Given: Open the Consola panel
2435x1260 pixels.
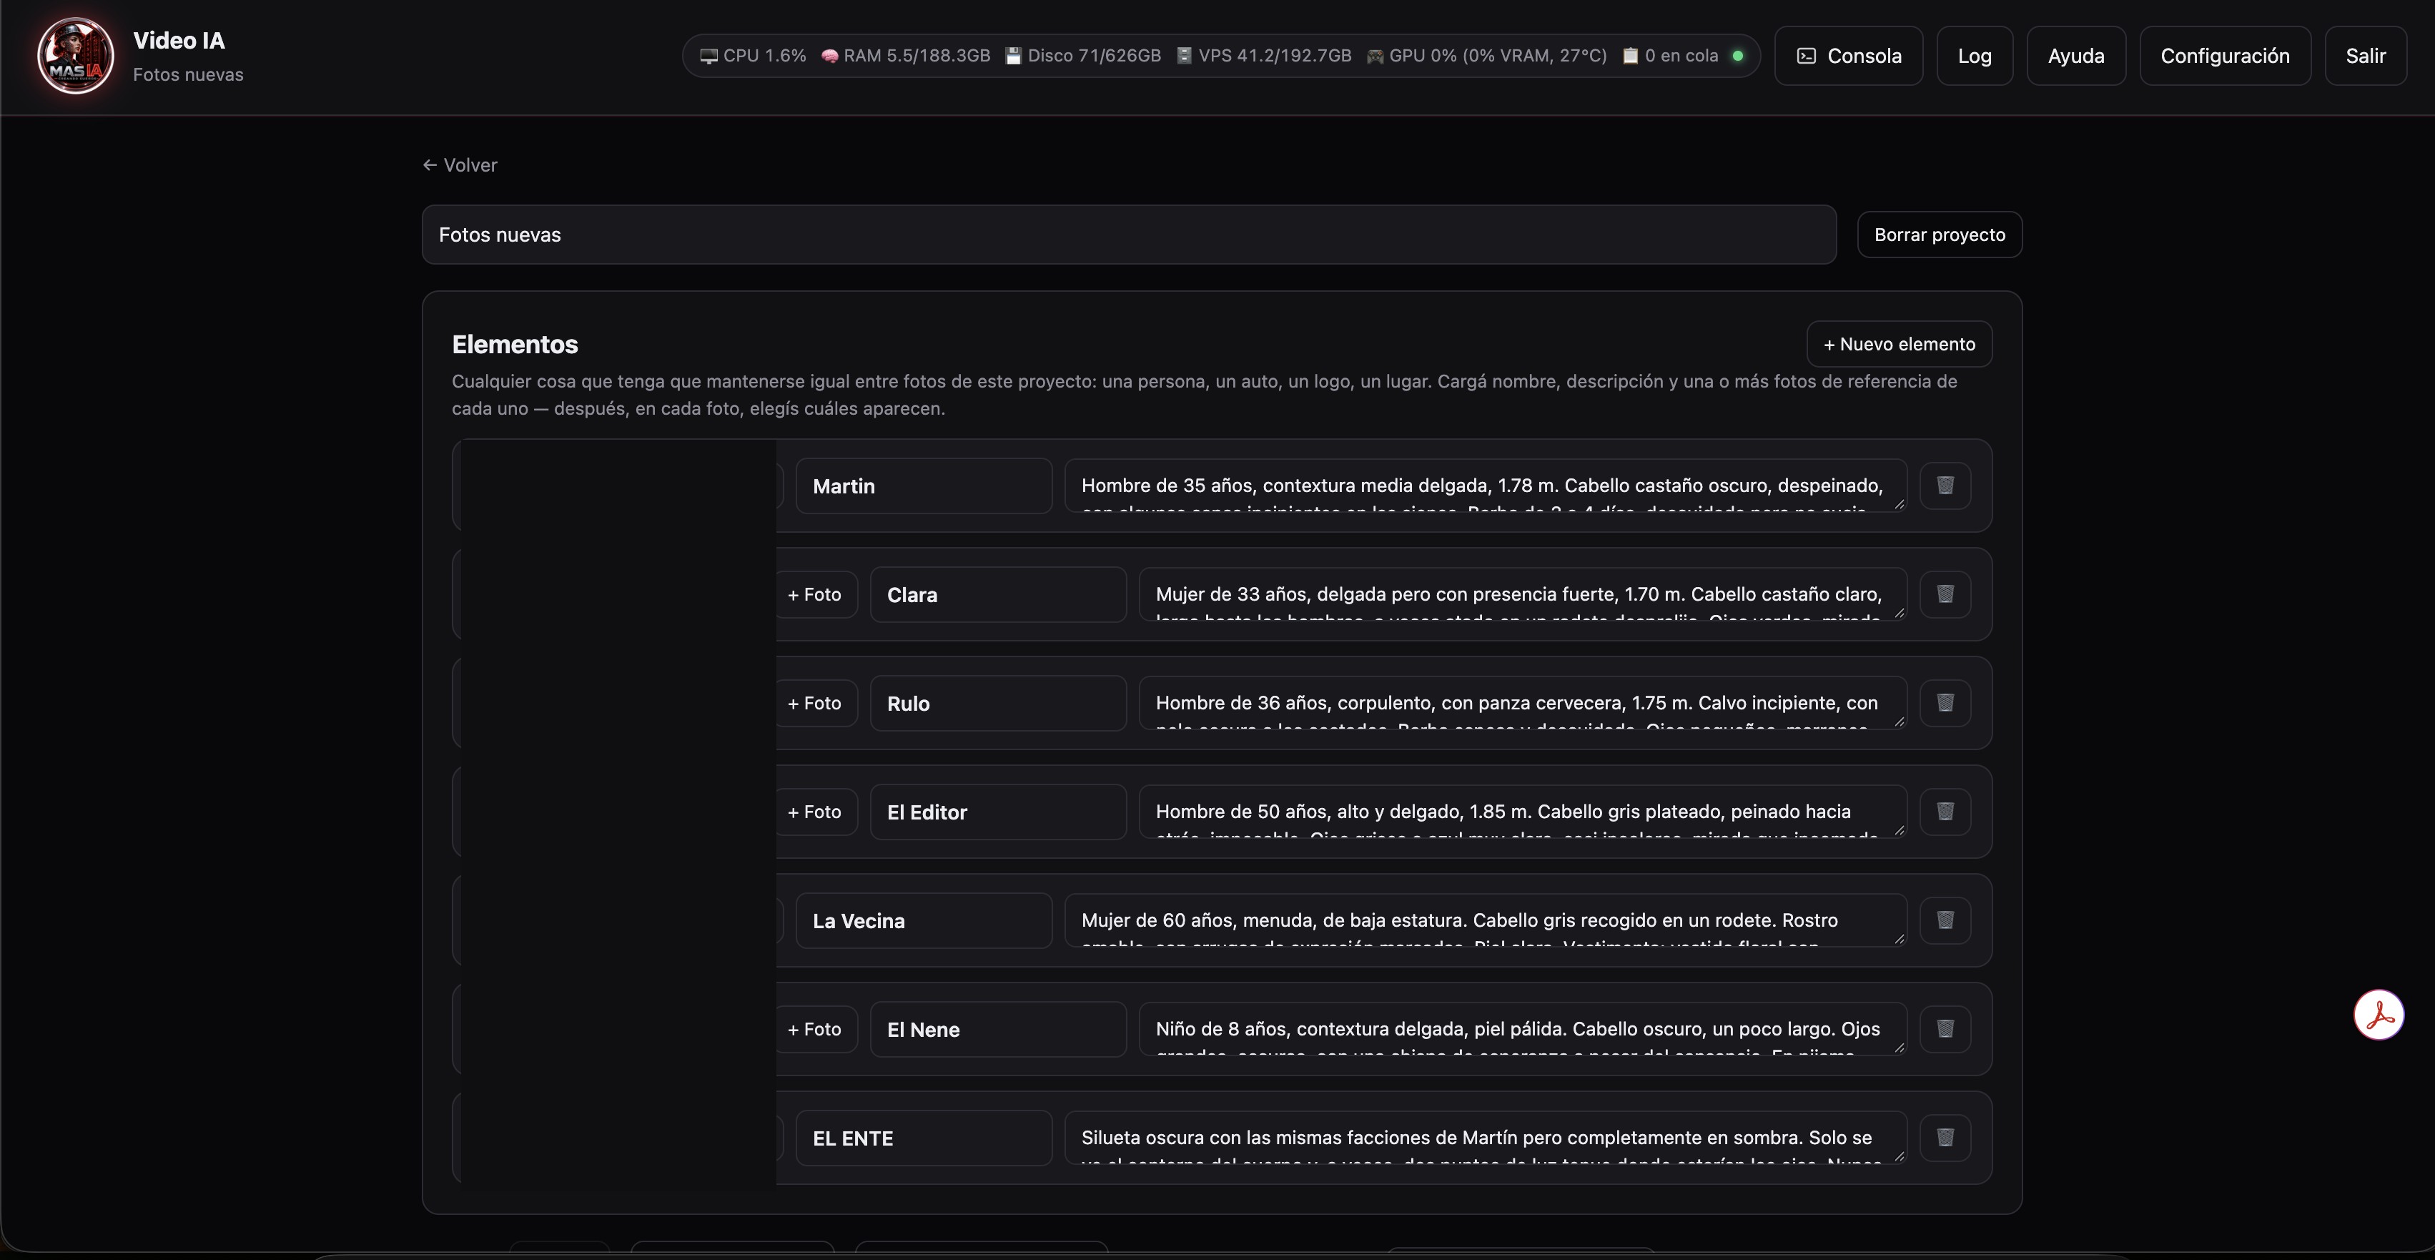Looking at the screenshot, I should [1848, 56].
